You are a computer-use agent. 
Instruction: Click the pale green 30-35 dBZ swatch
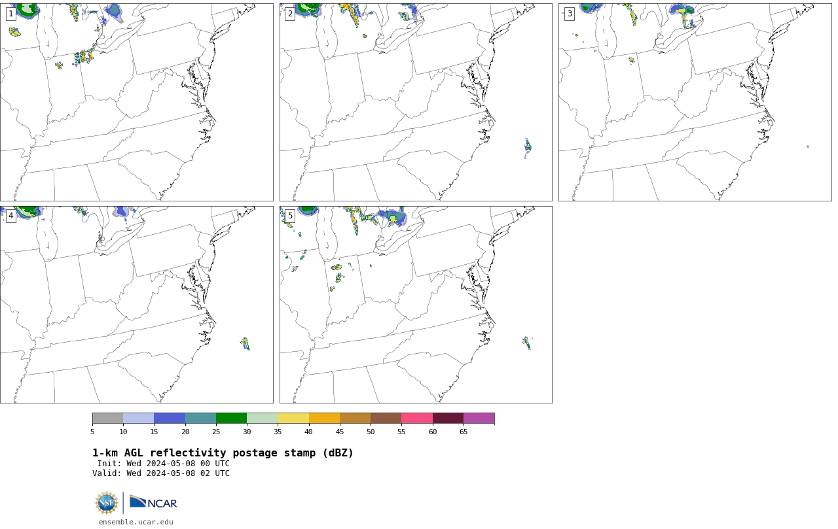pyautogui.click(x=263, y=418)
